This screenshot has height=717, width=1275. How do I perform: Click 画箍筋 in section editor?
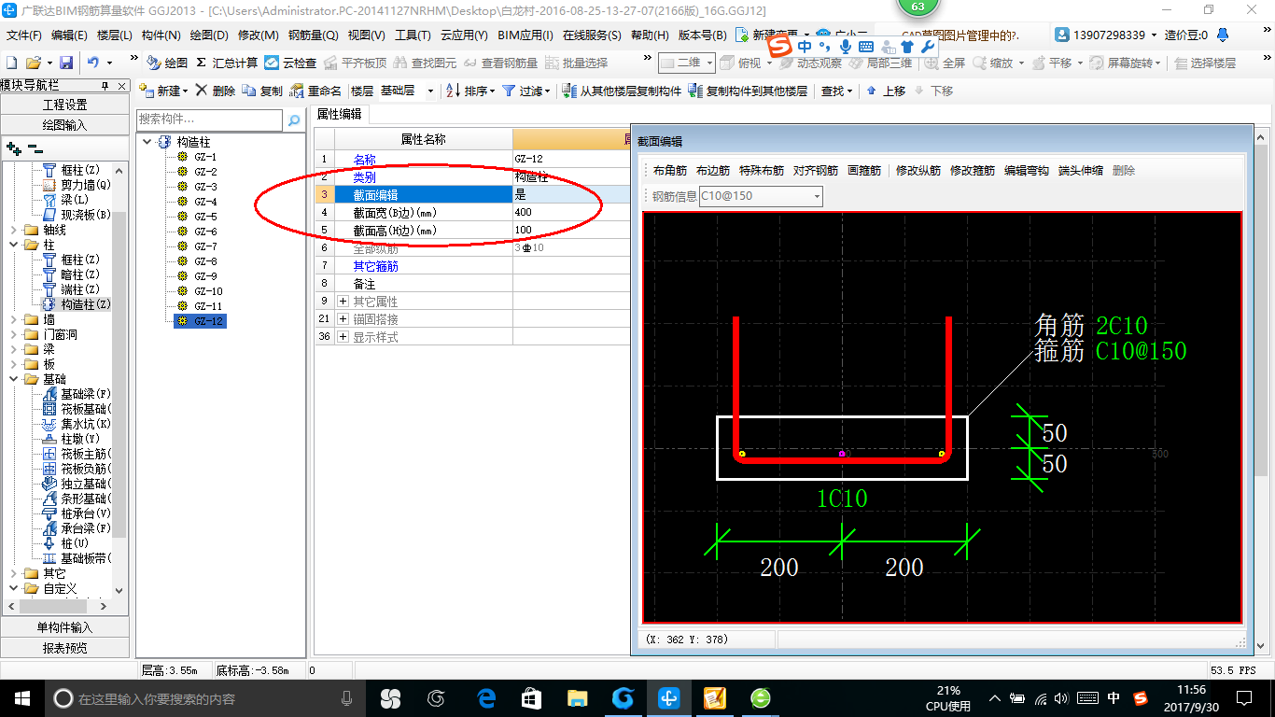click(x=863, y=171)
